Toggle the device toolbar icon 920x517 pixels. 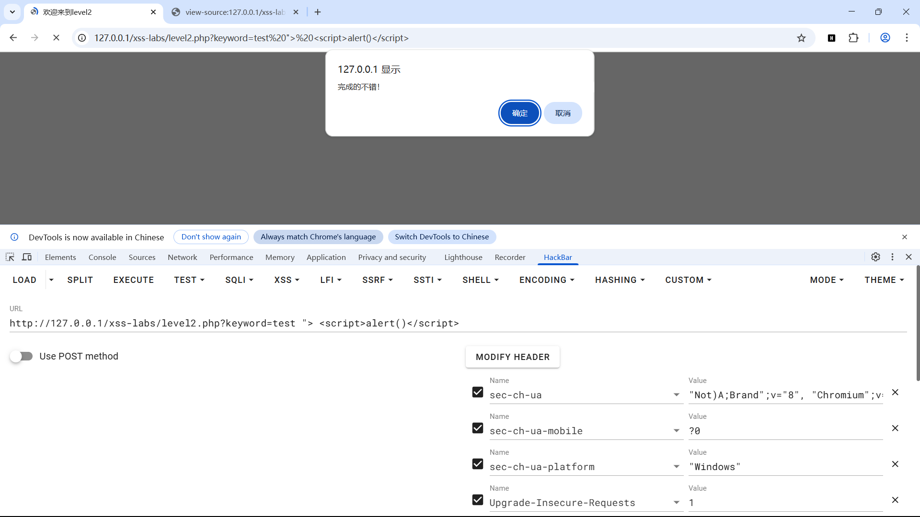point(27,257)
